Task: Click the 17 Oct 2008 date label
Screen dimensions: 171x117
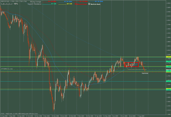Action: (30, 116)
